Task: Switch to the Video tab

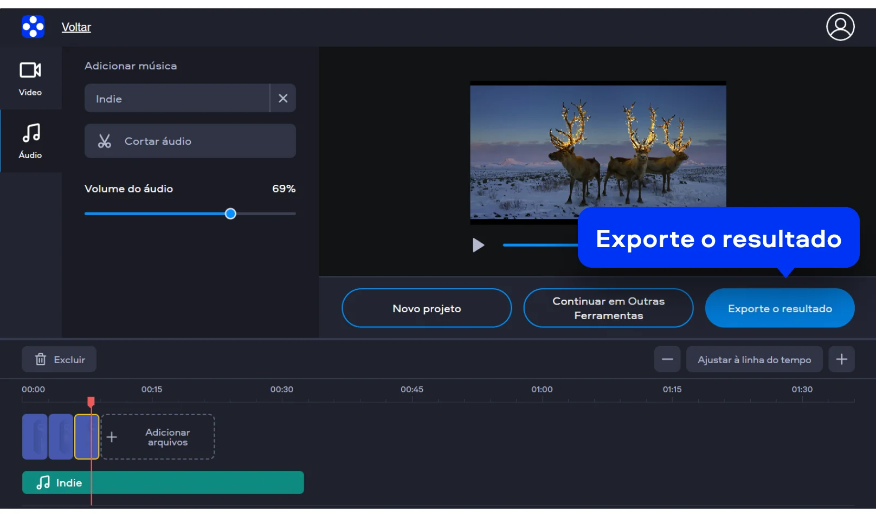Action: point(30,78)
